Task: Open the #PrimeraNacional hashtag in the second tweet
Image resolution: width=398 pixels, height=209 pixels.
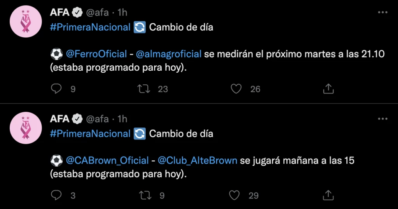Action: point(90,134)
